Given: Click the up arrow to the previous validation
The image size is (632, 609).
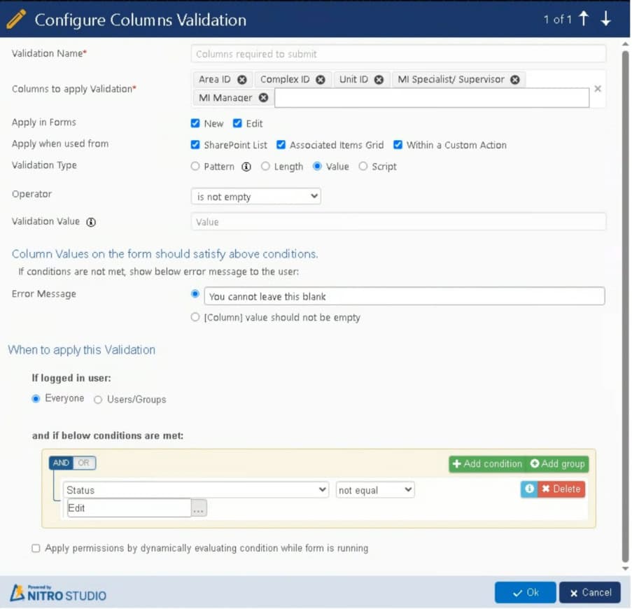Looking at the screenshot, I should click(x=584, y=18).
